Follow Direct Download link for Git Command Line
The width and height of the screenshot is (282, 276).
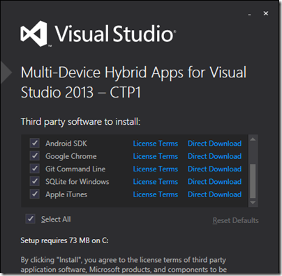(214, 169)
